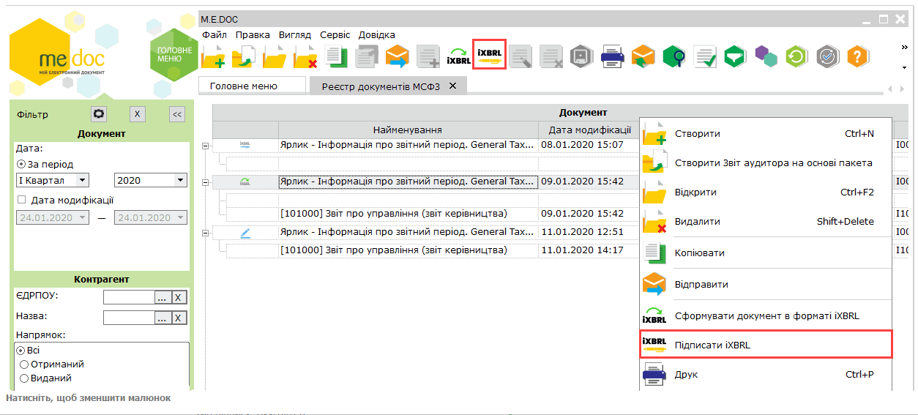
Task: Select the За період radio button
Action: click(x=21, y=164)
